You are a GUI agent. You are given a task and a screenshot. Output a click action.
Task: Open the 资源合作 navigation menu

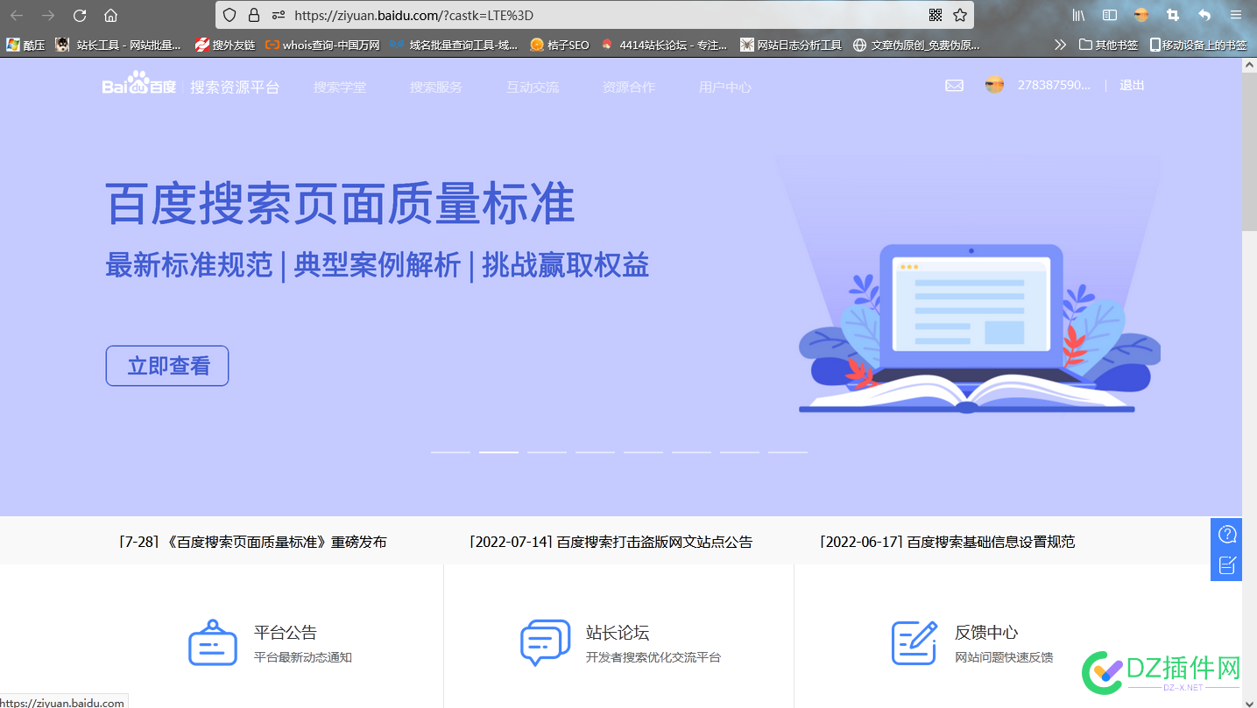click(629, 88)
